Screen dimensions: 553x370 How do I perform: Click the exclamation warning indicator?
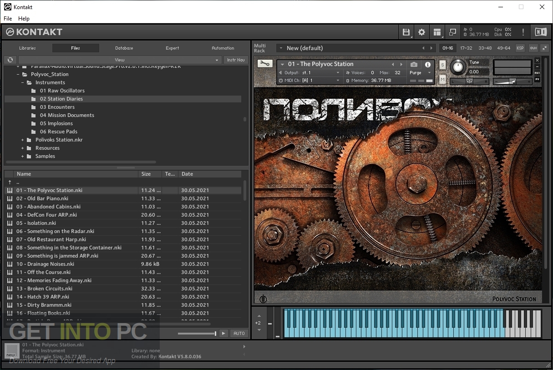tap(523, 32)
